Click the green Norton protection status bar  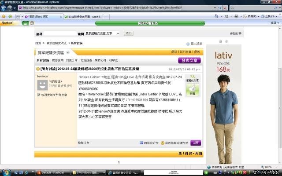point(150,23)
